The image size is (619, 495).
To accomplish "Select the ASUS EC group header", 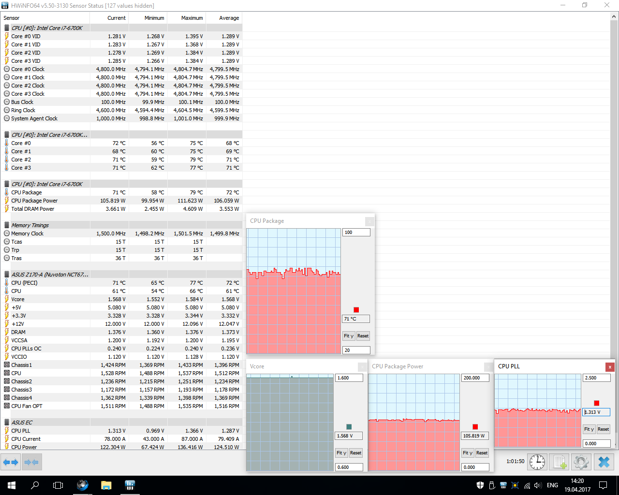I will pos(121,422).
